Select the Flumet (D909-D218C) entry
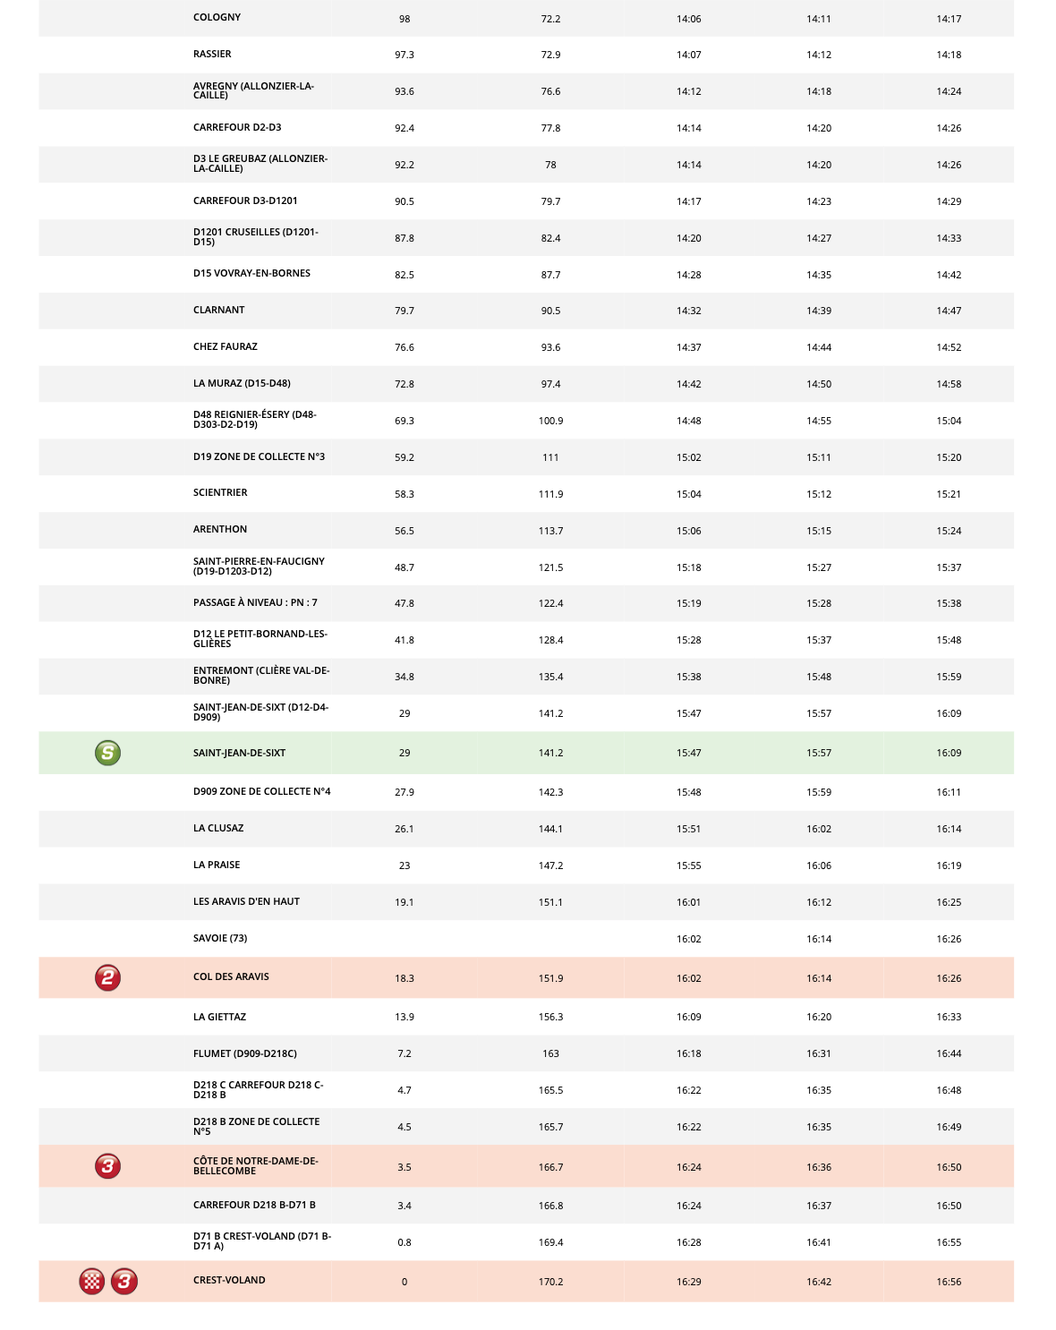Image resolution: width=1056 pixels, height=1330 pixels. click(245, 1054)
